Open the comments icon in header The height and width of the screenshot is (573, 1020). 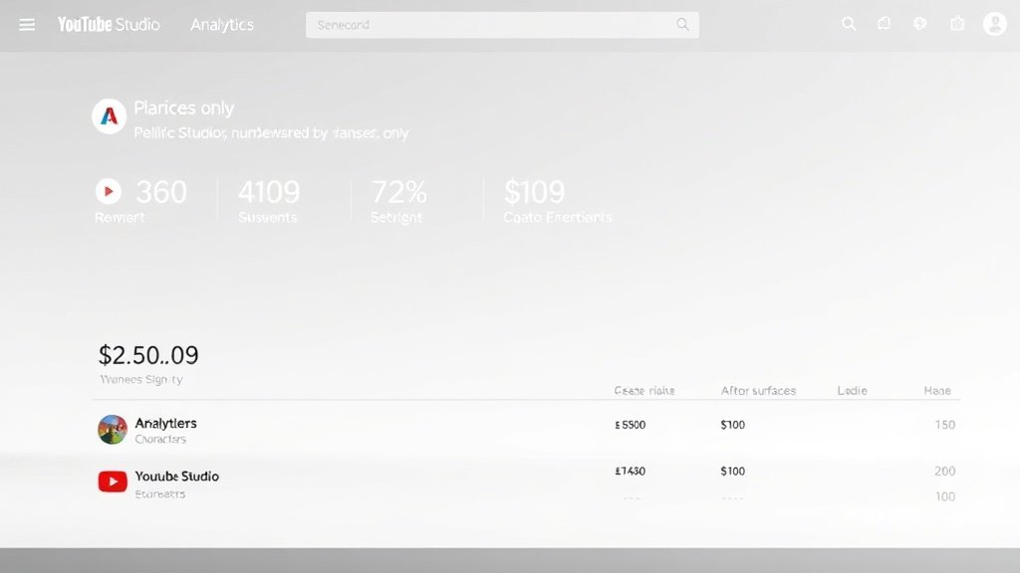point(885,24)
